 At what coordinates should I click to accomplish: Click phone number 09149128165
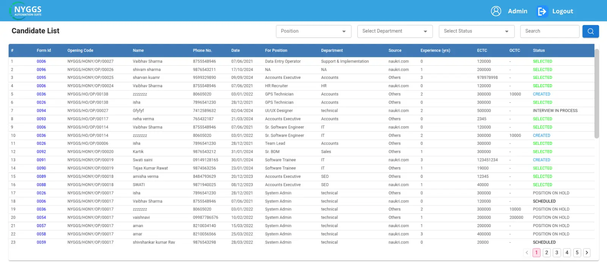[x=206, y=160]
